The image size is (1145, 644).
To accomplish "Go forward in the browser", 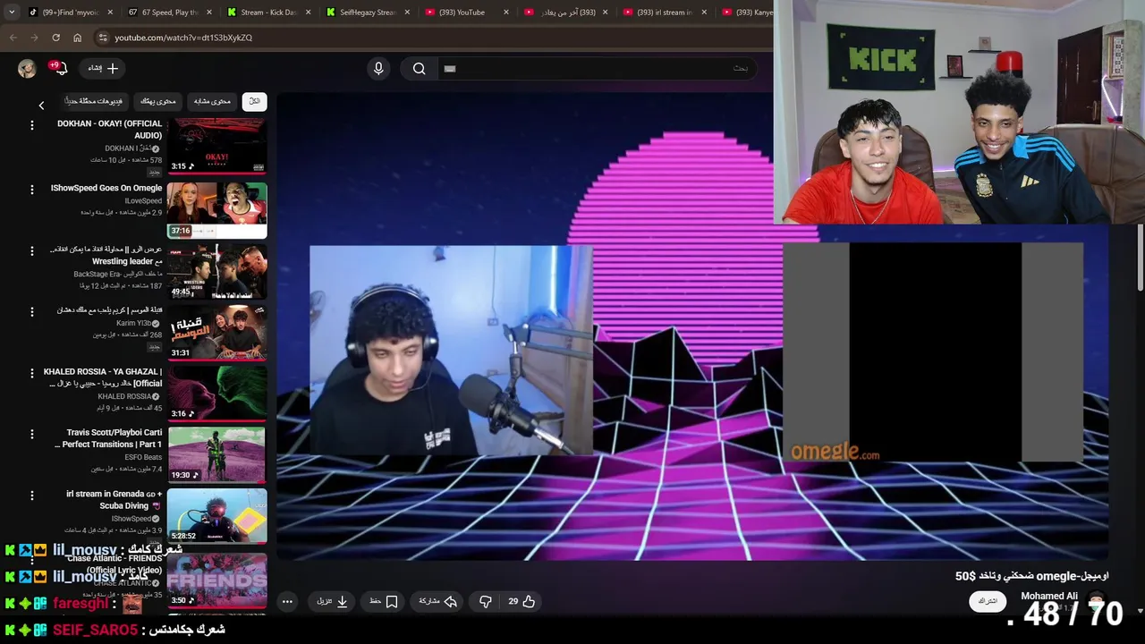I will (34, 38).
